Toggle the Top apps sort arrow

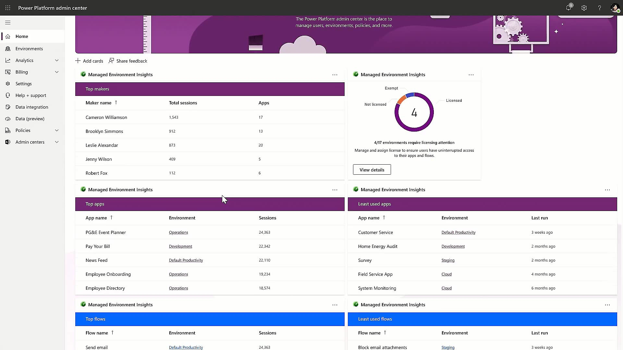(x=112, y=217)
